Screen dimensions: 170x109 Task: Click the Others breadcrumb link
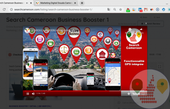(17, 14)
